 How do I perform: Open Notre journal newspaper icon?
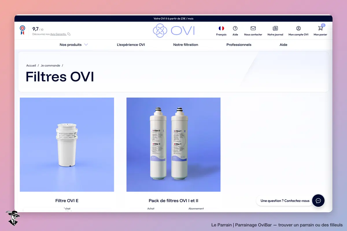click(x=275, y=28)
